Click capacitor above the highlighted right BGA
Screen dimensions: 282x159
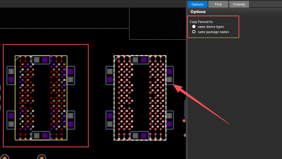139,60
